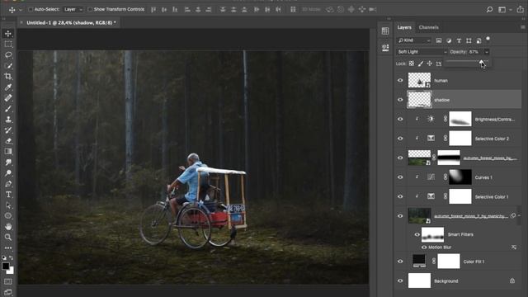Open the Share document icon

point(521,10)
